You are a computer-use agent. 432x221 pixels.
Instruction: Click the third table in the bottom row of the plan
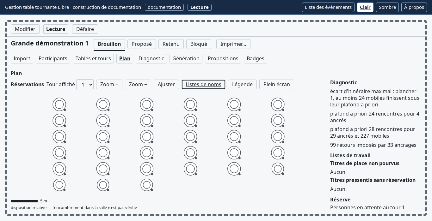coord(147,185)
